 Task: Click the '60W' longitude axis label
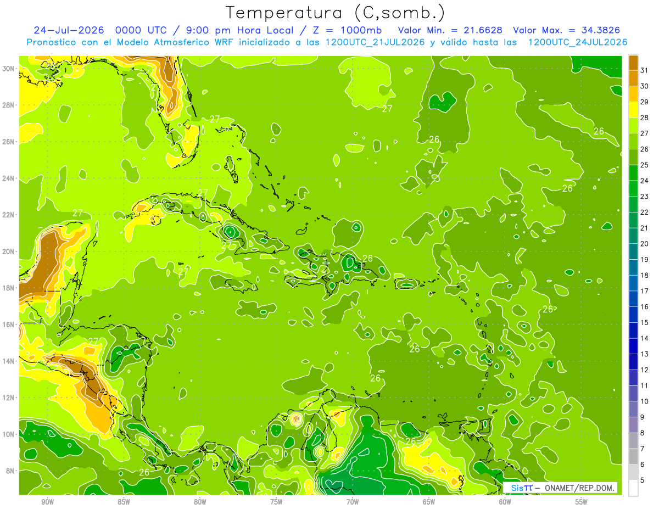pyautogui.click(x=505, y=501)
